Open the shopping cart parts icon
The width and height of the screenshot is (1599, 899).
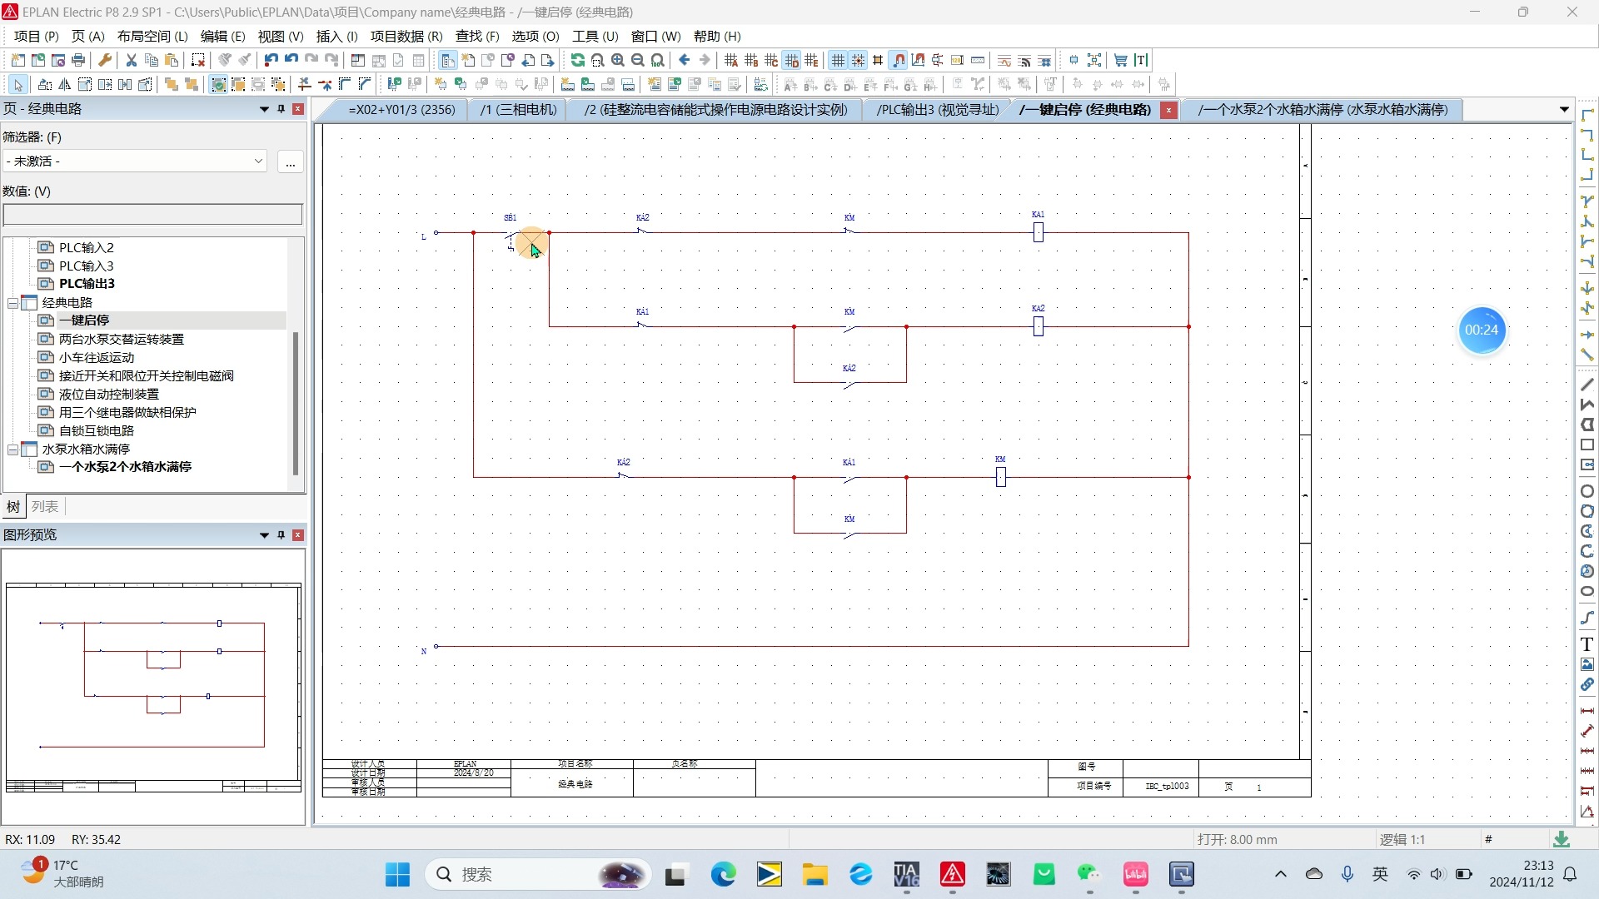[x=1120, y=60]
